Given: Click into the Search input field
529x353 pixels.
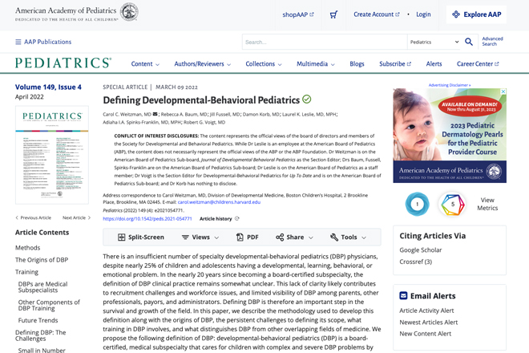Looking at the screenshot, I should 325,42.
